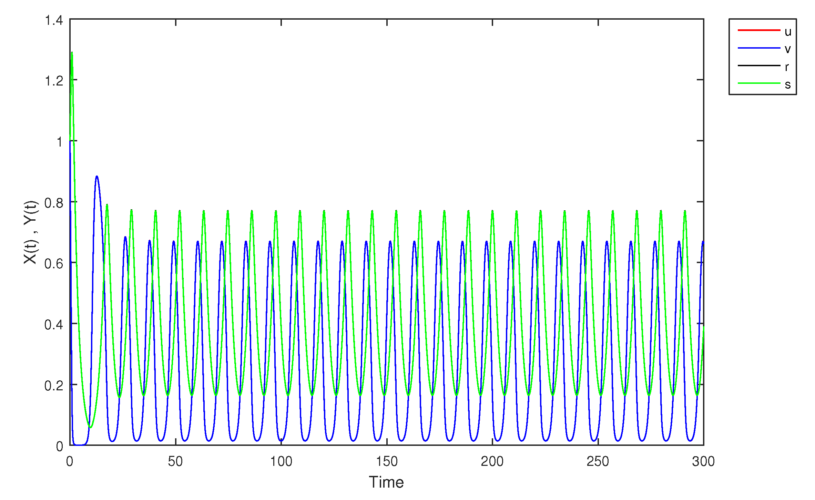Image resolution: width=815 pixels, height=500 pixels.
Task: Click the red 'u' legend line
Action: (x=759, y=30)
